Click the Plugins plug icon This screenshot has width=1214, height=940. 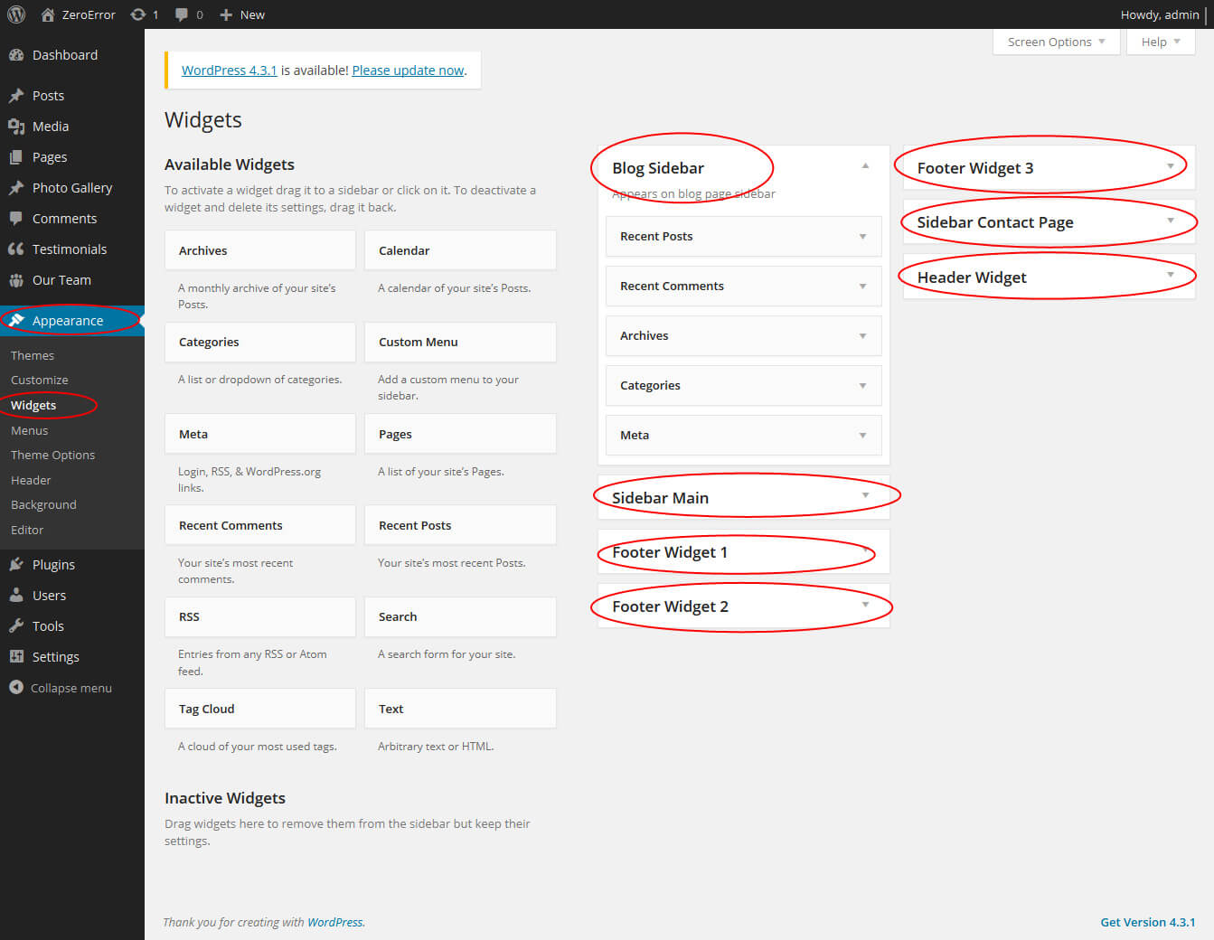pos(16,565)
